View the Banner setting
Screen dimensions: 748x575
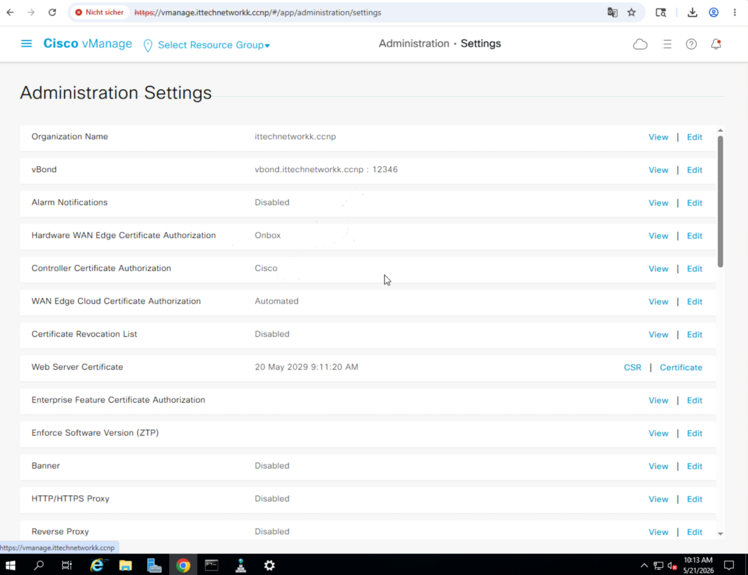click(658, 466)
